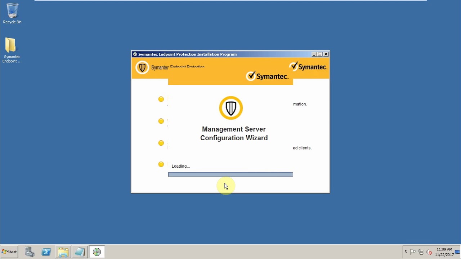Minimize the Symantec installation window
This screenshot has width=461, height=259.
pos(314,54)
